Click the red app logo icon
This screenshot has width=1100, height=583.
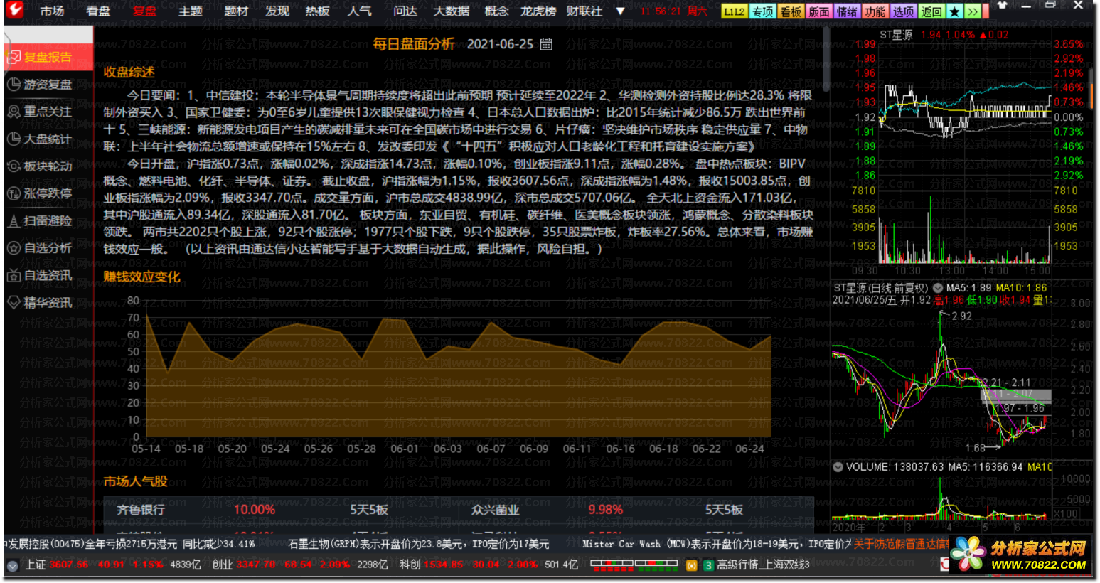[14, 10]
